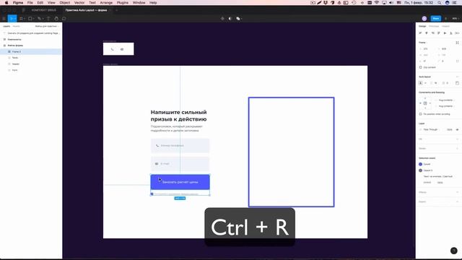This screenshot has height=260, width=462.
Task: Click the Present play icon
Action: tap(446, 19)
